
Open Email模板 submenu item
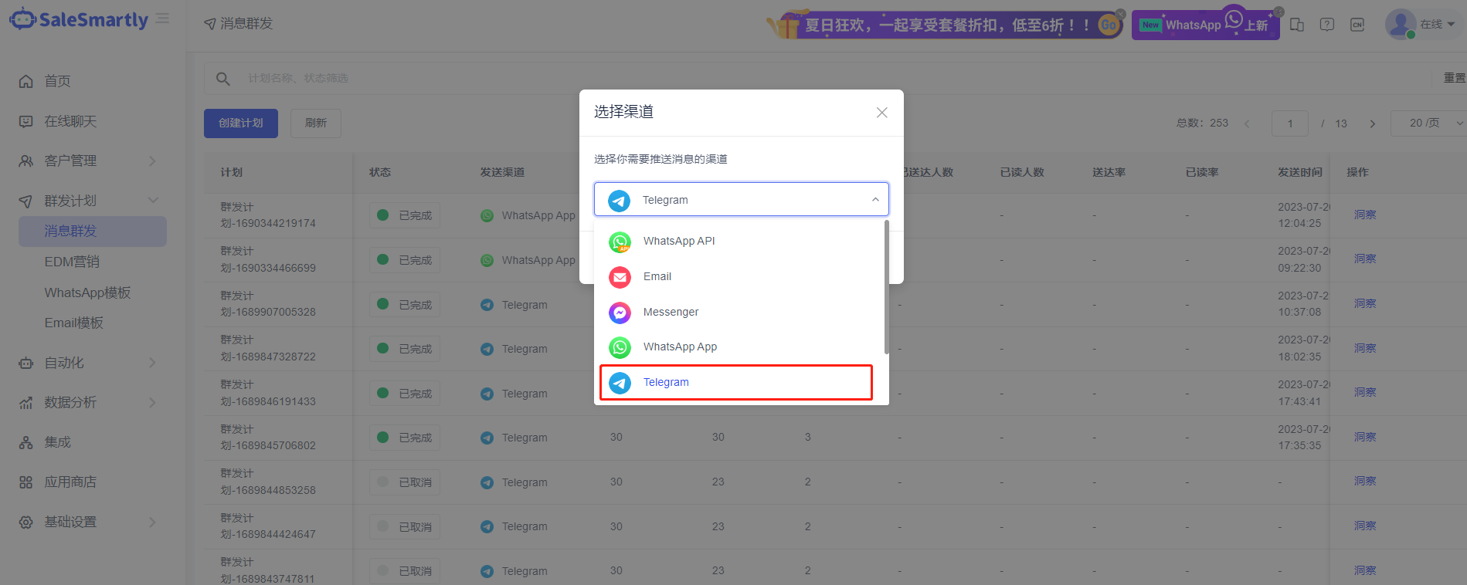pos(73,323)
